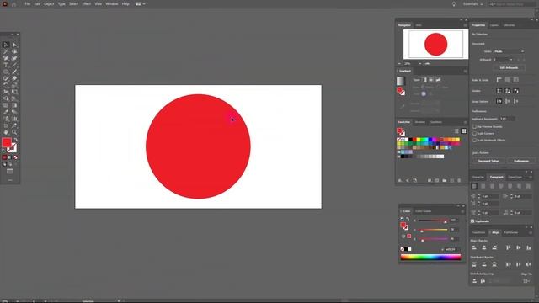The image size is (539, 303).
Task: Click the Document Setup button
Action: tap(488, 161)
